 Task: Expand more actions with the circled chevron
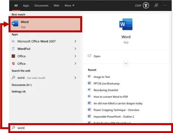point(126,64)
